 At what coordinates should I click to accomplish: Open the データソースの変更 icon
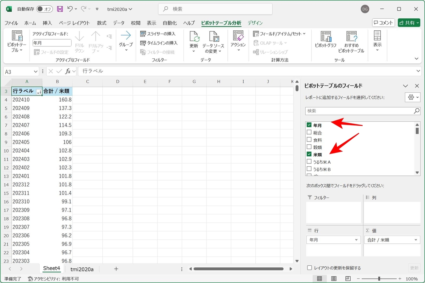tap(213, 37)
